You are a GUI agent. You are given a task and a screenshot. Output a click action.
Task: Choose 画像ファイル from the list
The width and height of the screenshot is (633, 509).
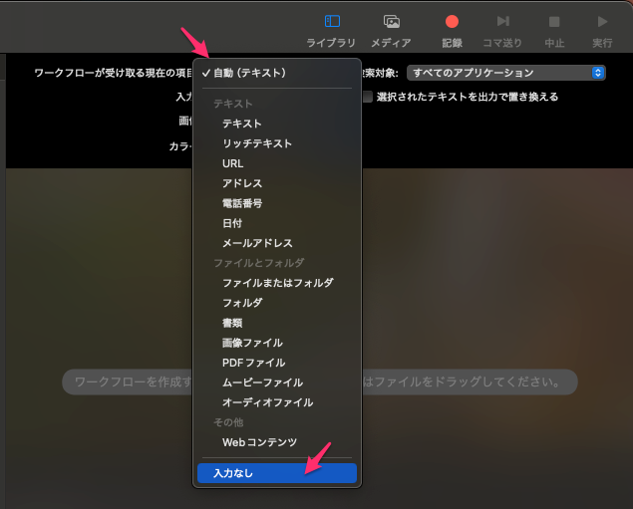[252, 343]
